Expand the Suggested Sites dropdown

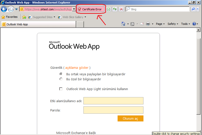pyautogui.click(x=55, y=17)
